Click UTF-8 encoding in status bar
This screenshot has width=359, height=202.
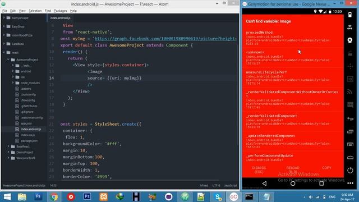[216, 186]
